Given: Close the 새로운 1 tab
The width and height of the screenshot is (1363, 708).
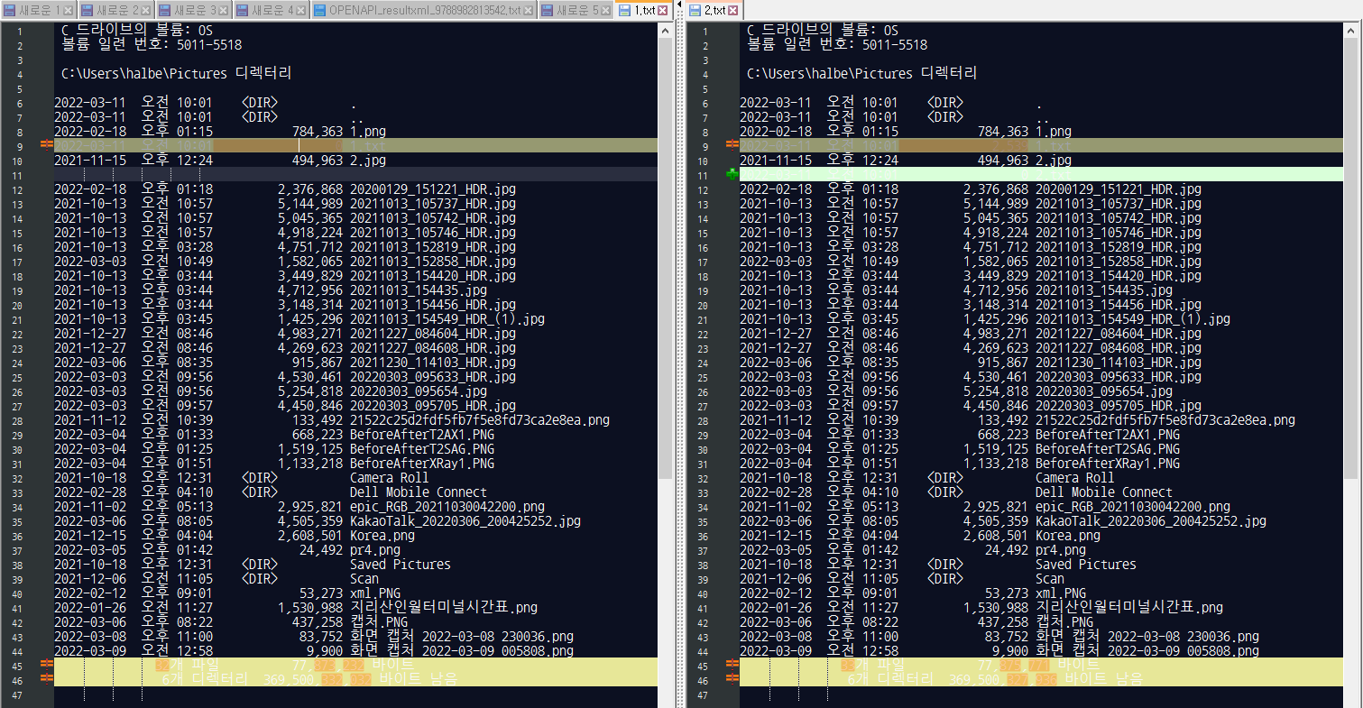Looking at the screenshot, I should 69,10.
